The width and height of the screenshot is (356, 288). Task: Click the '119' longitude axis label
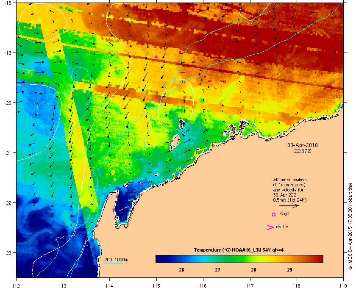(343, 286)
